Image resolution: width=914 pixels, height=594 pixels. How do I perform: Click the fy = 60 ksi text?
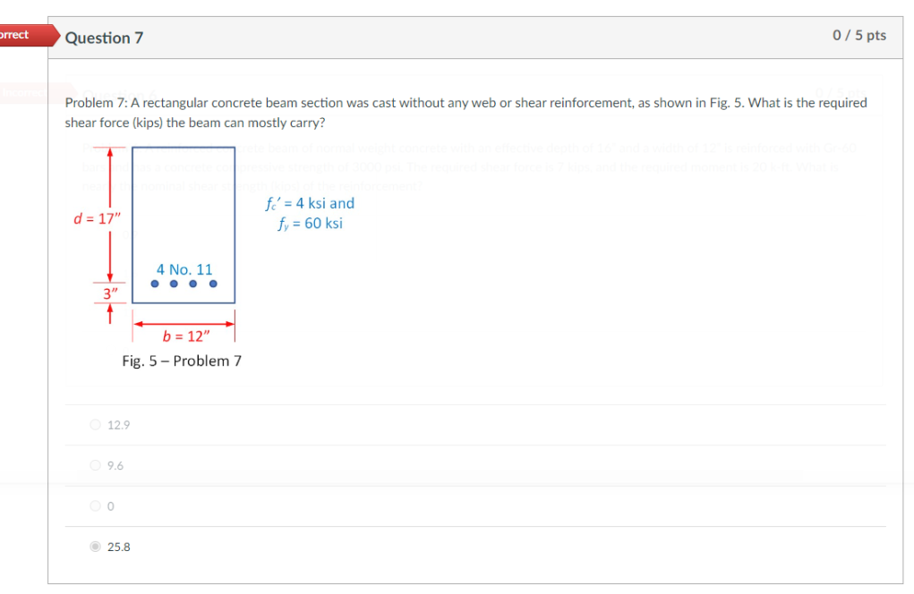(310, 222)
